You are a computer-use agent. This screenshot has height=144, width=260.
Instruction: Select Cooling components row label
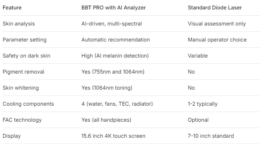pos(28,104)
